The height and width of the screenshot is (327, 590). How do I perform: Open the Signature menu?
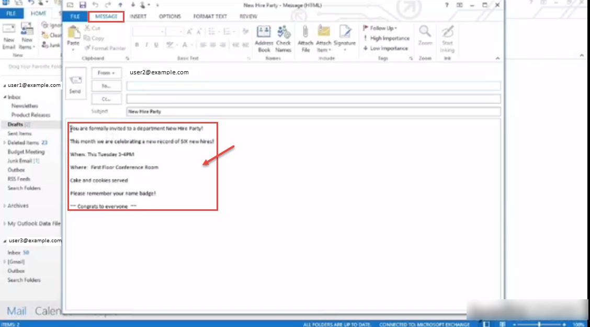point(345,39)
